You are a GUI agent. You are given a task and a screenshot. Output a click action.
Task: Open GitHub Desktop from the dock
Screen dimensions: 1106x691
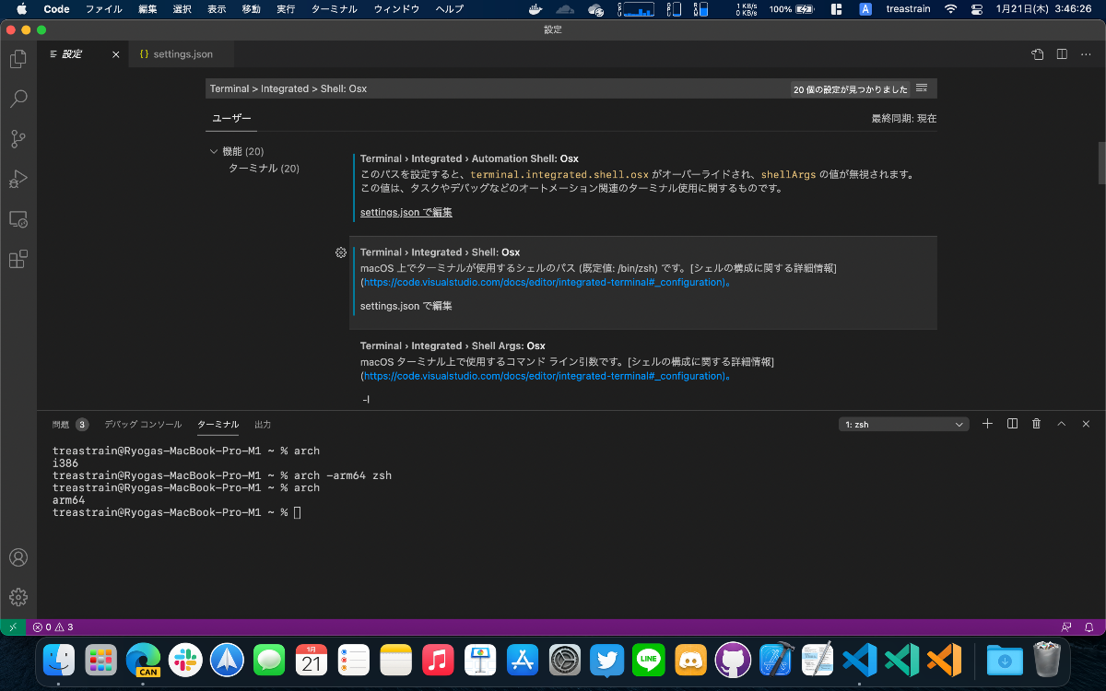click(733, 660)
